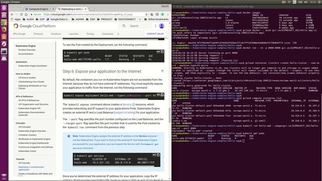
Task: Copy the kubectl expose deployment command
Action: 162,95
